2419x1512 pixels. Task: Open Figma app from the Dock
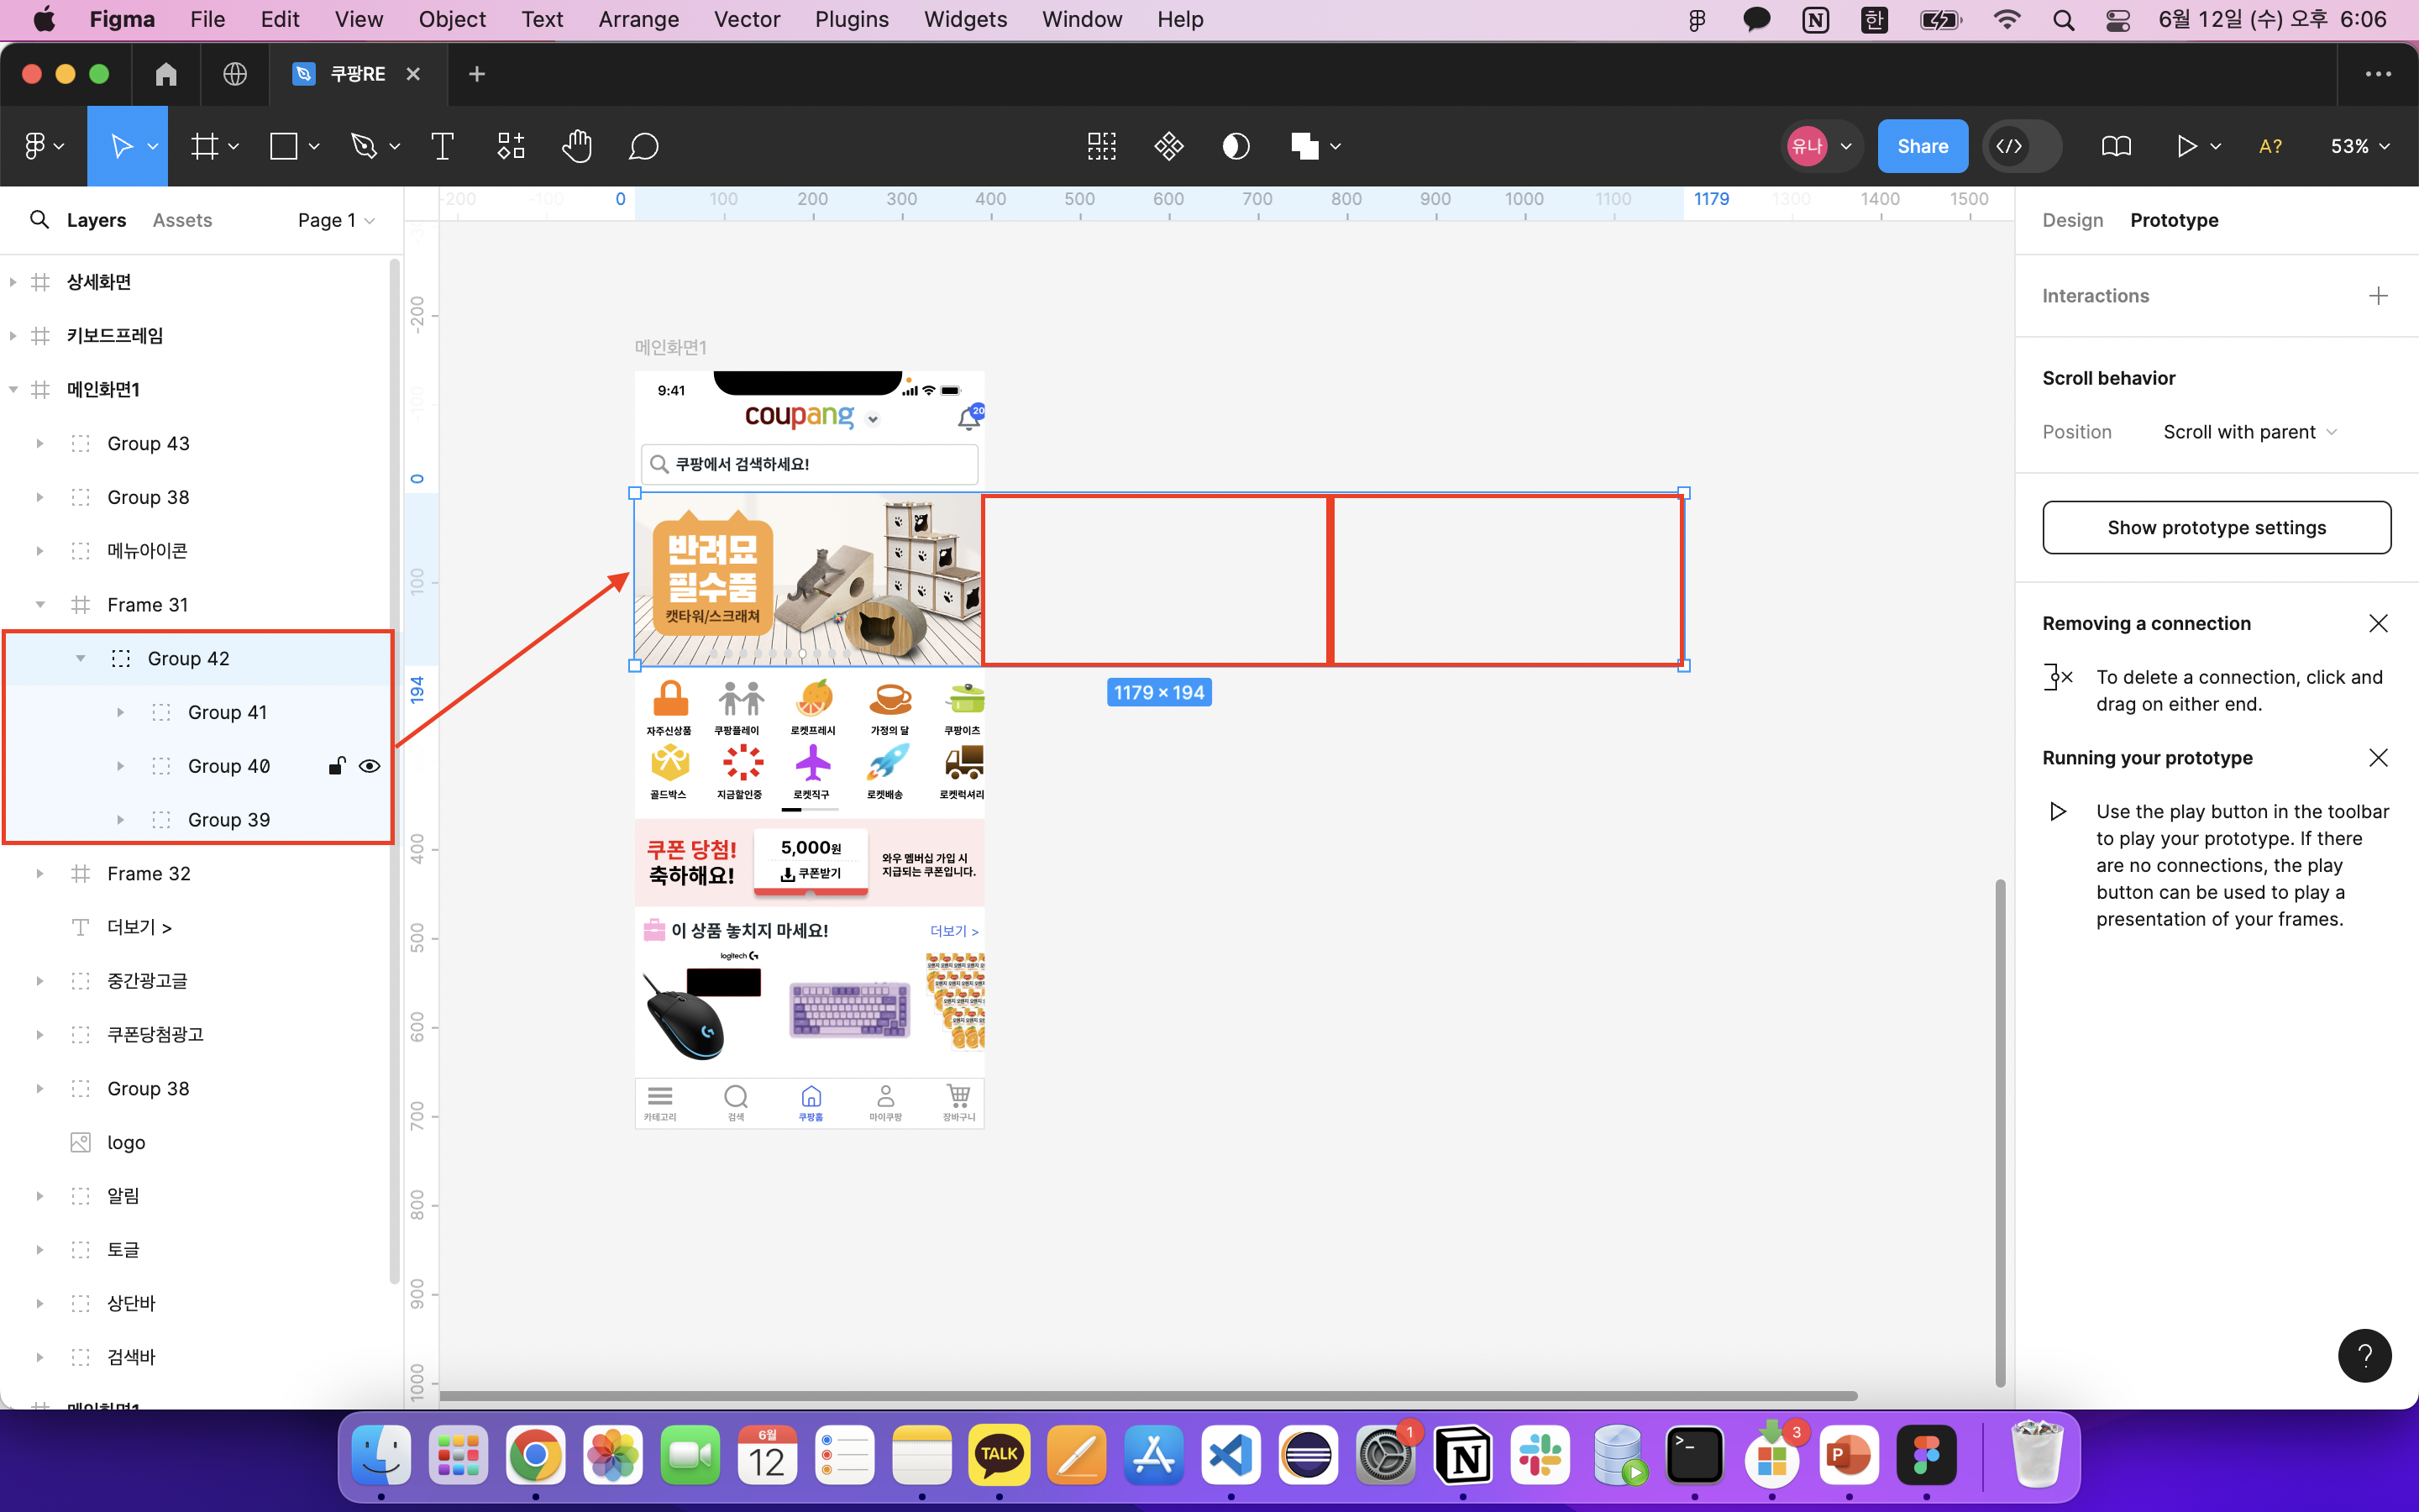click(x=1926, y=1455)
